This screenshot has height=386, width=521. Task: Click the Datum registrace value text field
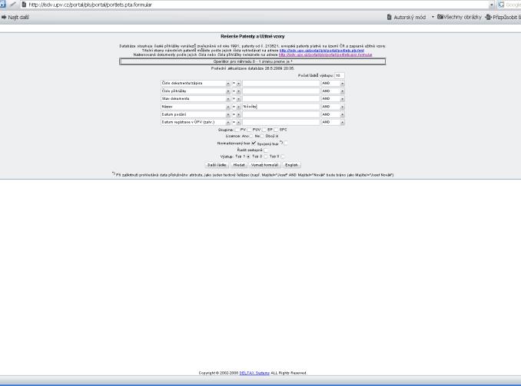(x=280, y=122)
